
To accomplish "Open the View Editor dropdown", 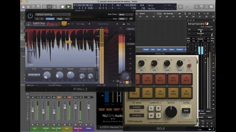I will tap(123, 19).
